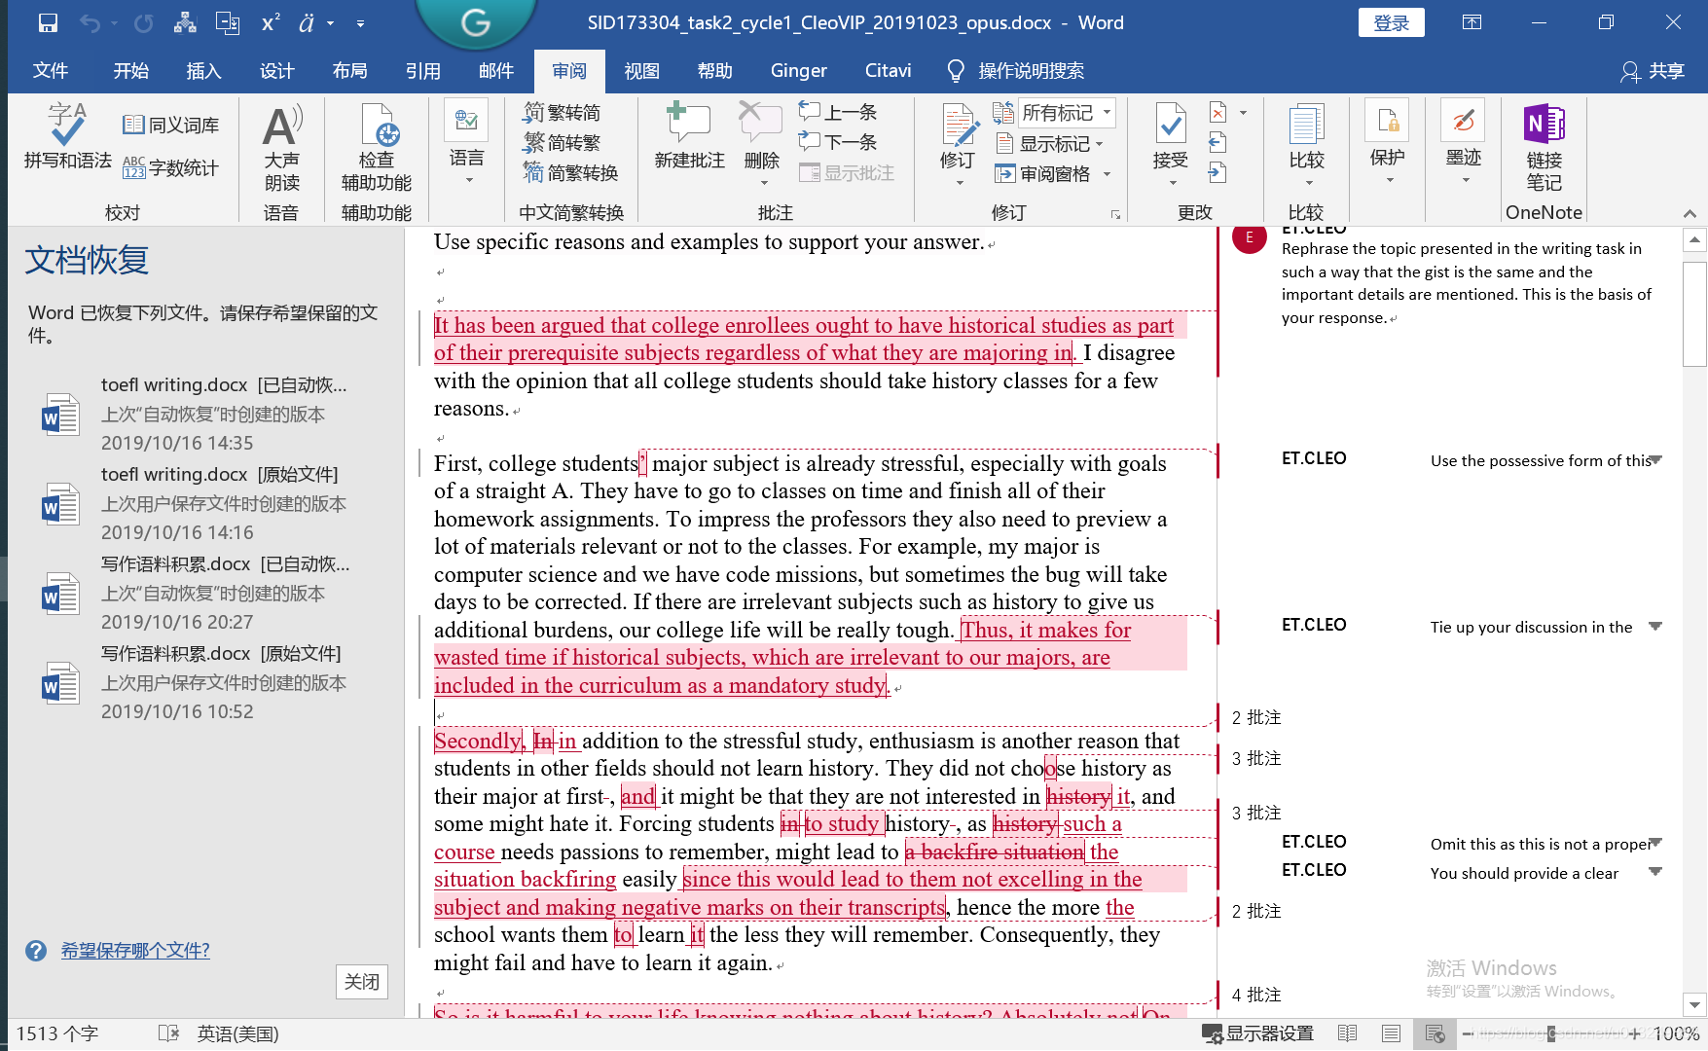
Task: Open the autorecovered toefl writing.docx from 14:35
Action: 198,414
